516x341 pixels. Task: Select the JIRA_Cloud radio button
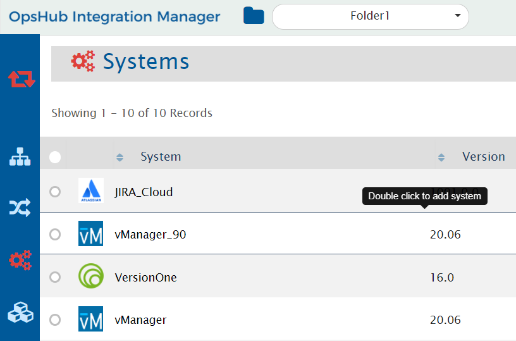click(x=55, y=192)
